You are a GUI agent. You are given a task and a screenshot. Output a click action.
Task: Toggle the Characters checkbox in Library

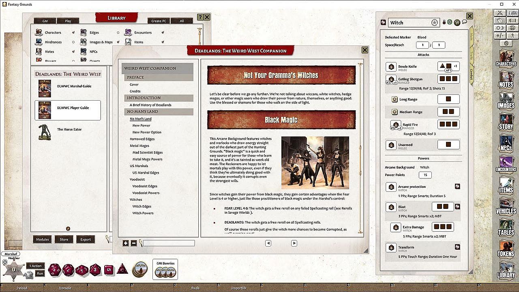click(x=73, y=32)
